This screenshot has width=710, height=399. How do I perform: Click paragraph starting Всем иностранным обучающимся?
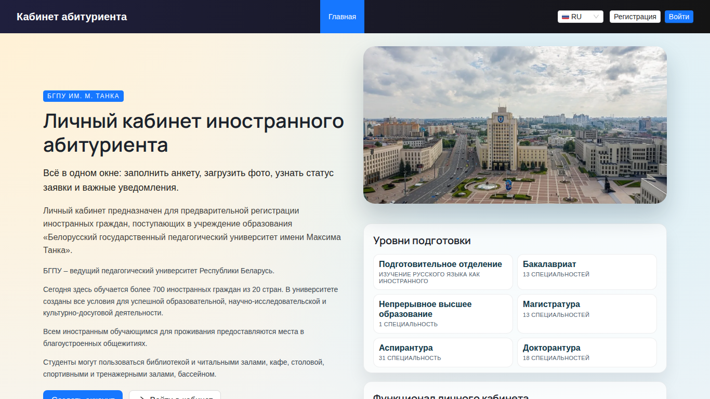click(x=174, y=338)
